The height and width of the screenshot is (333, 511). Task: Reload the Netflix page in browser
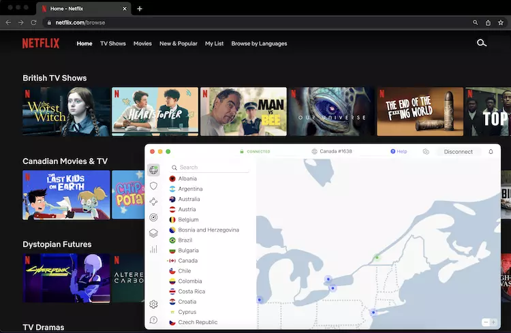(x=33, y=22)
